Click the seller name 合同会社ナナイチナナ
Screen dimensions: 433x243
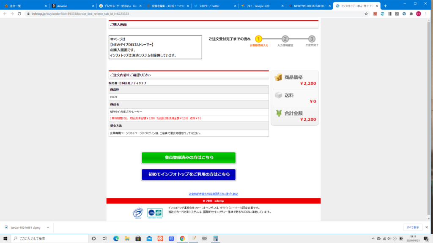click(133, 83)
